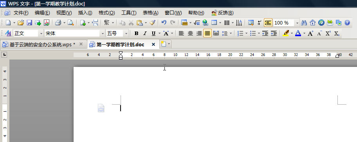
Task: Expand the line spacing options arrow
Action: point(231,33)
